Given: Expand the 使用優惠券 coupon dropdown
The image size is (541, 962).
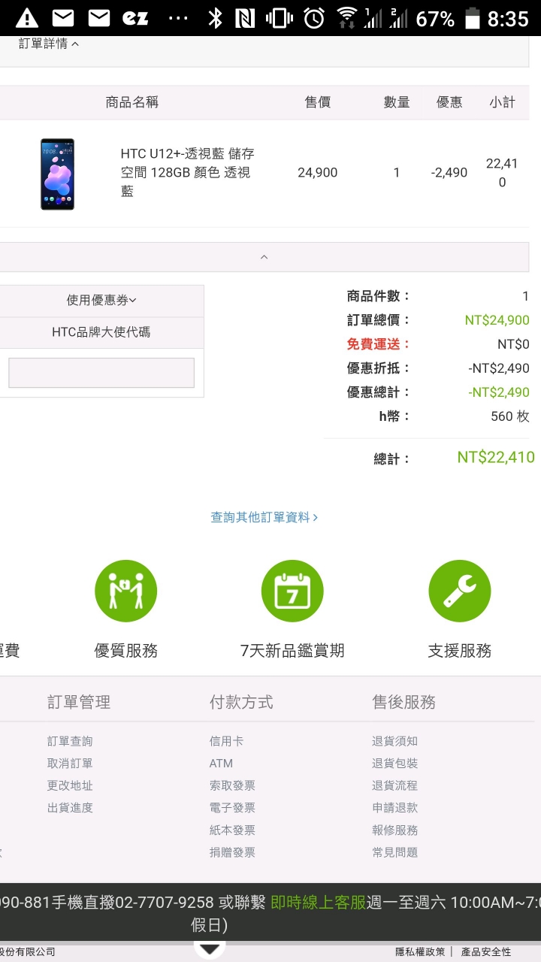Looking at the screenshot, I should tap(101, 301).
